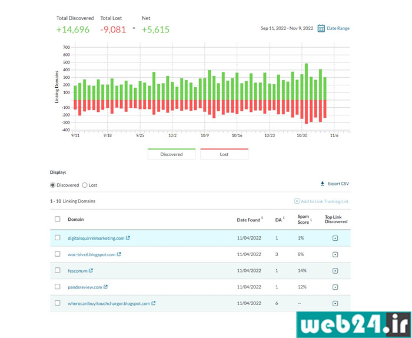The image size is (412, 338).
Task: Open the fescom.vn domain link
Action: [78, 271]
